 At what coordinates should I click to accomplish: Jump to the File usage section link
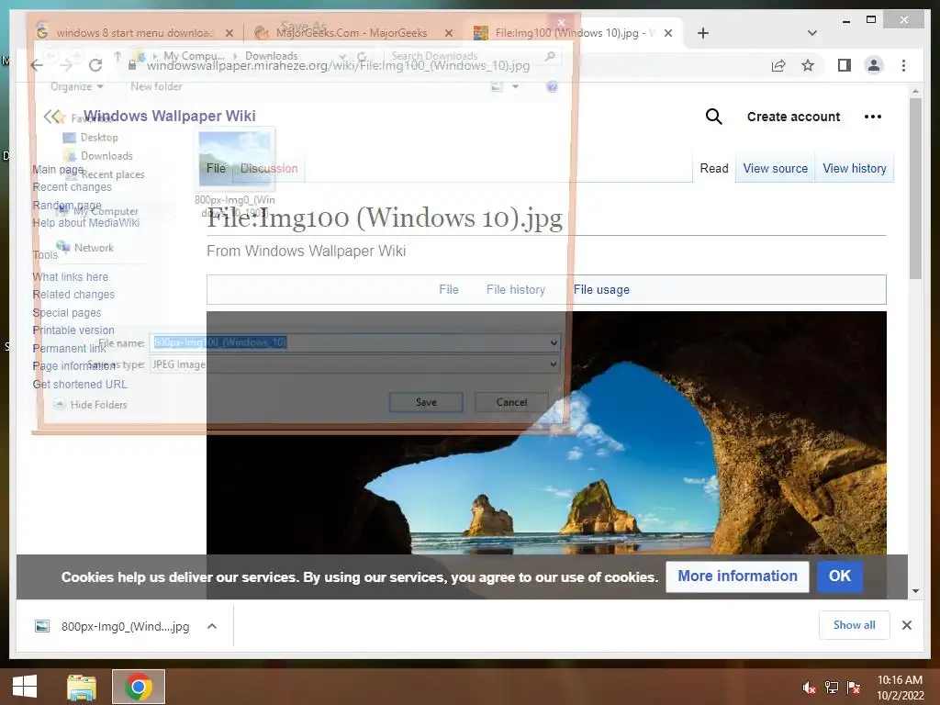point(601,289)
